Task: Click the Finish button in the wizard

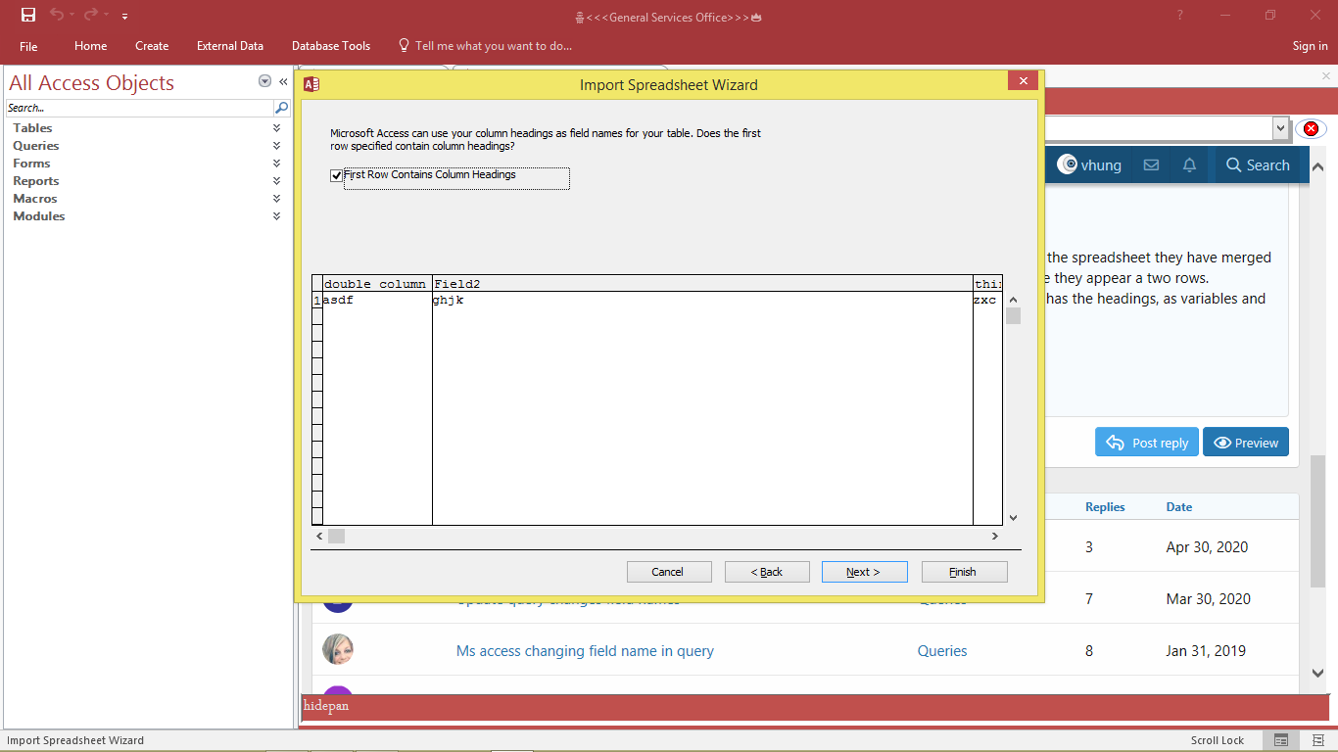Action: pos(964,572)
